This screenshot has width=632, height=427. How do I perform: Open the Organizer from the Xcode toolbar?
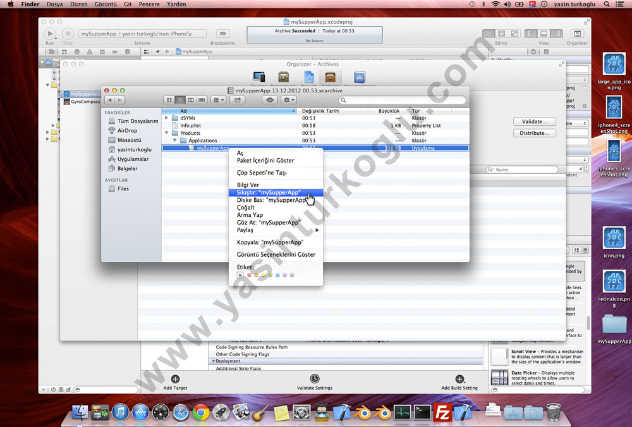[577, 34]
